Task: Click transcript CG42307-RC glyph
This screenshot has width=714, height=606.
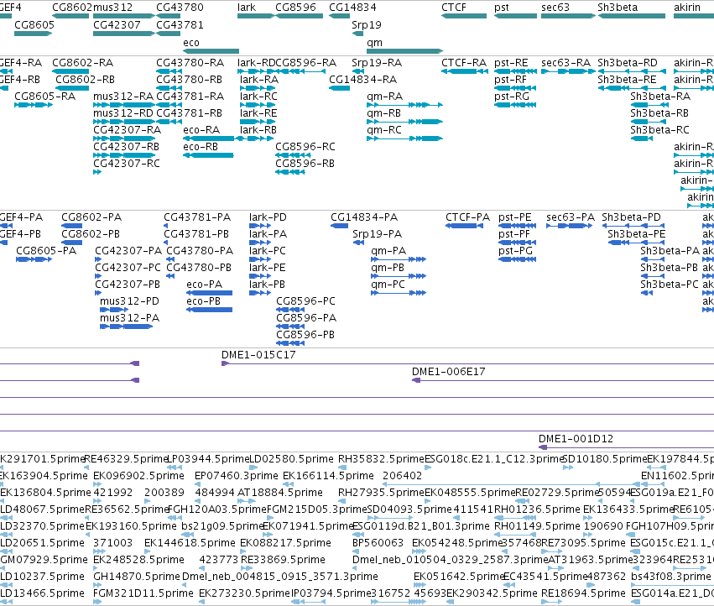Action: tap(97, 172)
